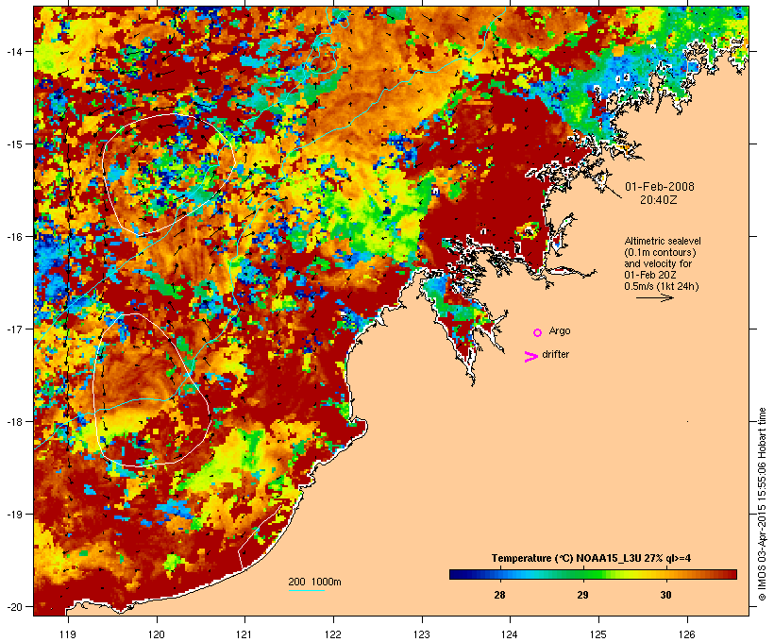Click the IMOS copyright timestamp text
Screen dimensions: 774x642
762,504
